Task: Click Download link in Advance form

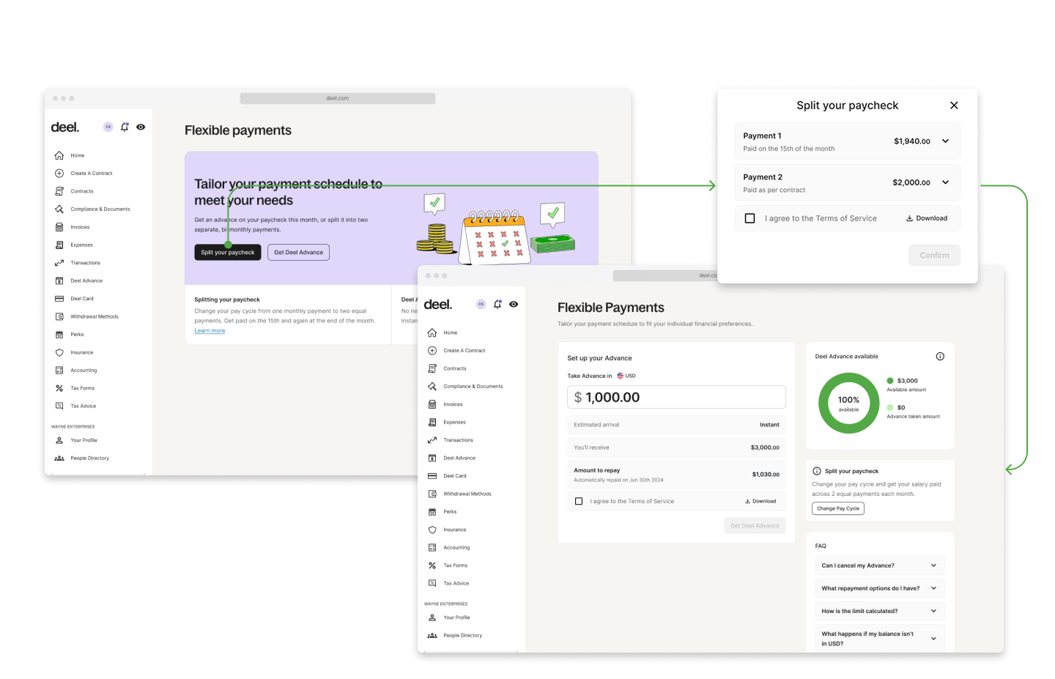Action: click(x=760, y=502)
